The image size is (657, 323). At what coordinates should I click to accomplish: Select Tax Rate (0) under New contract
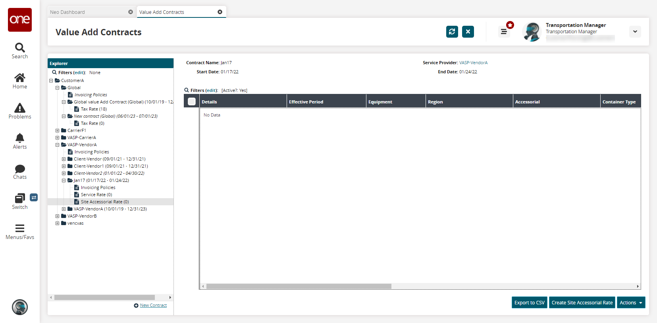[92, 123]
